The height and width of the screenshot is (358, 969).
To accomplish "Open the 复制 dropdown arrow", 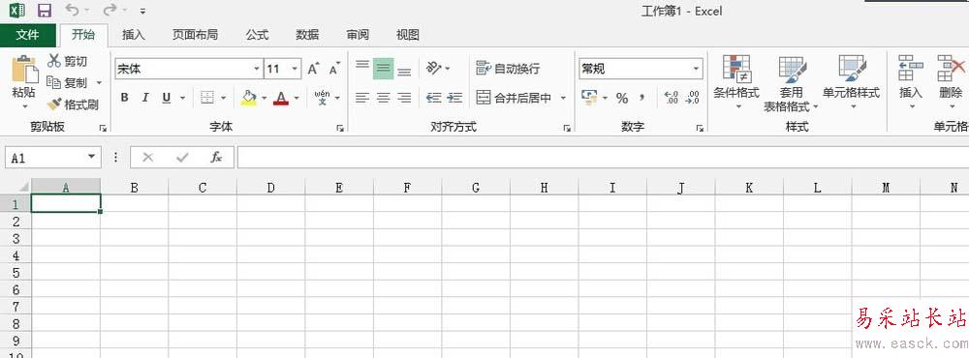I will [98, 82].
